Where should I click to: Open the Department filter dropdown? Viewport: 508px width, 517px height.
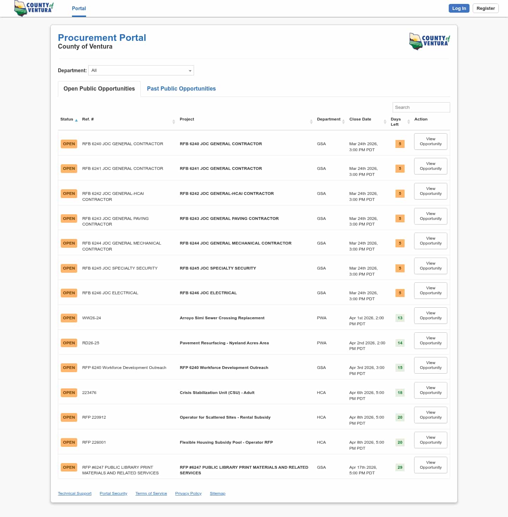(x=141, y=70)
